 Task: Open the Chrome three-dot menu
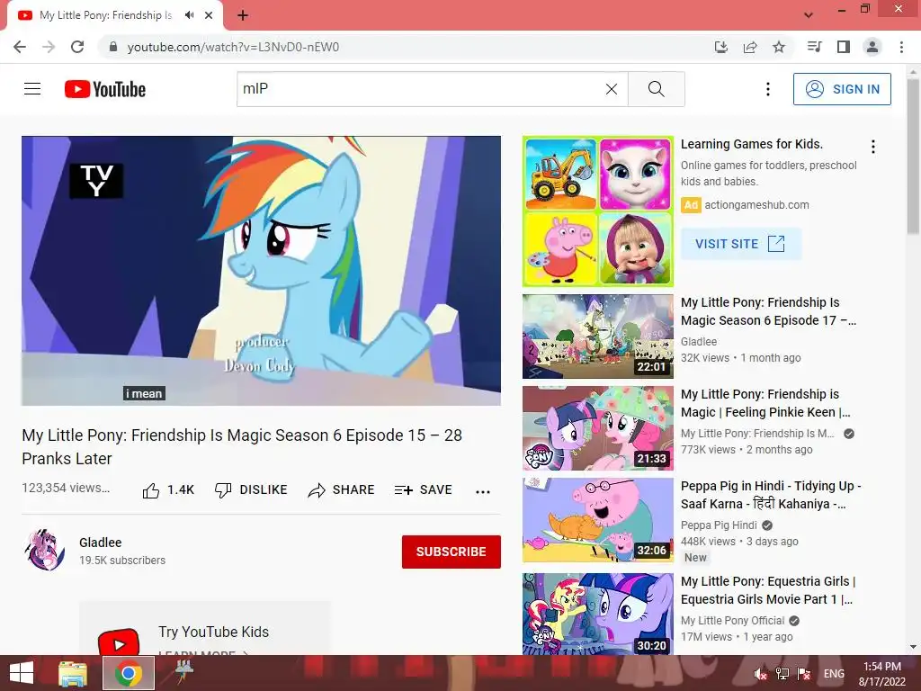(x=901, y=47)
